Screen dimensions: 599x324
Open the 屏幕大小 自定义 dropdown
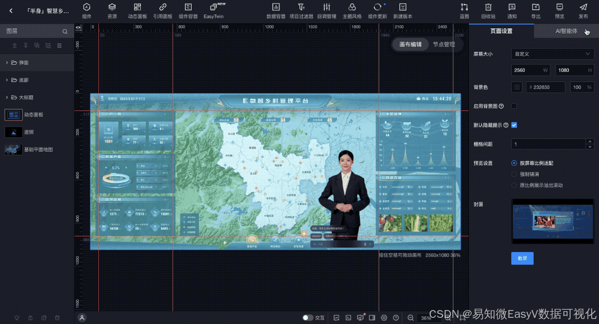point(553,54)
